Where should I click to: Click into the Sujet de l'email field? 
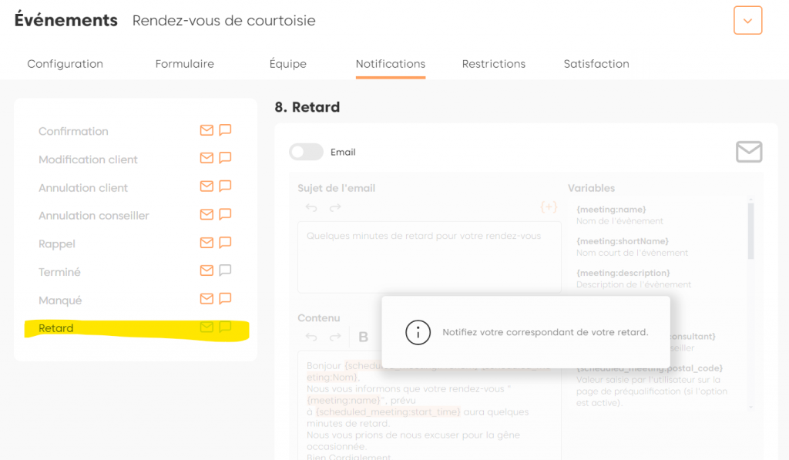click(x=429, y=258)
